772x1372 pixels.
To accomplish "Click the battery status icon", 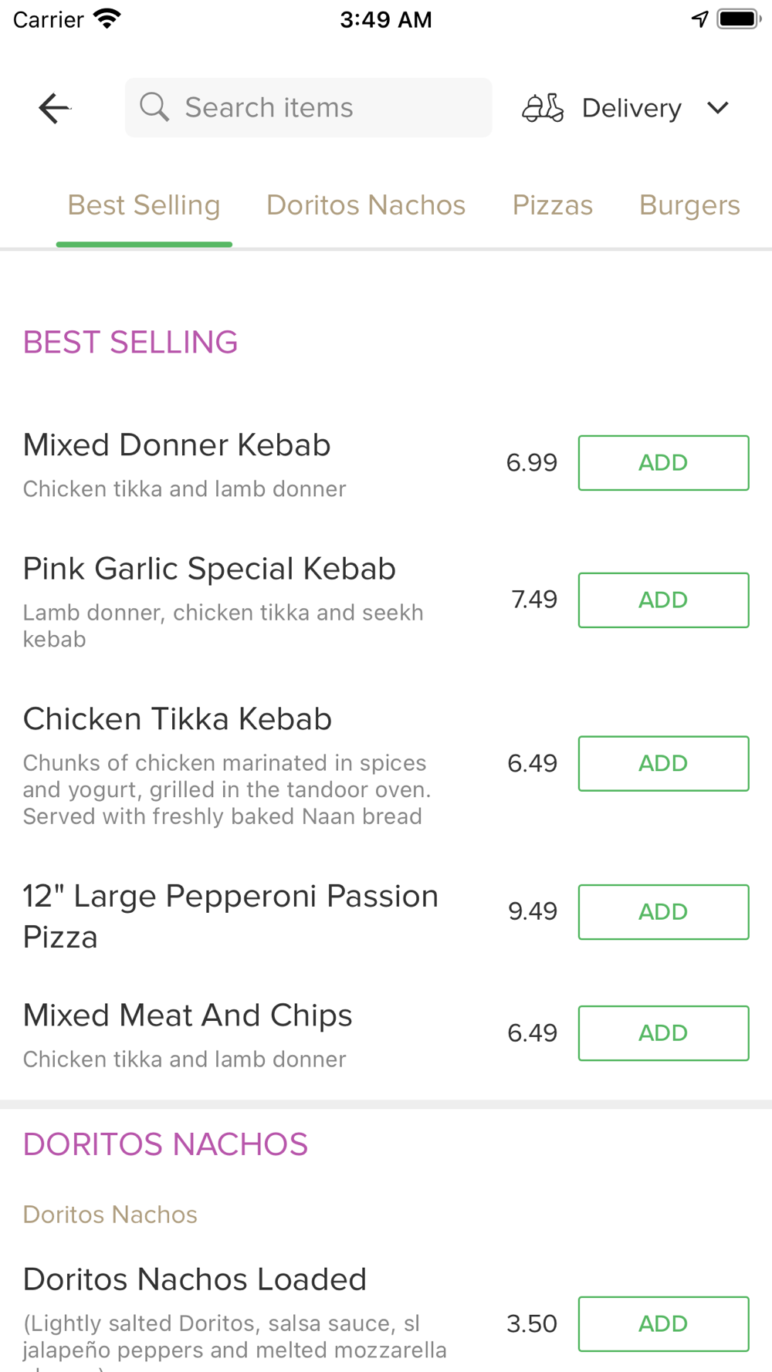I will (x=740, y=19).
